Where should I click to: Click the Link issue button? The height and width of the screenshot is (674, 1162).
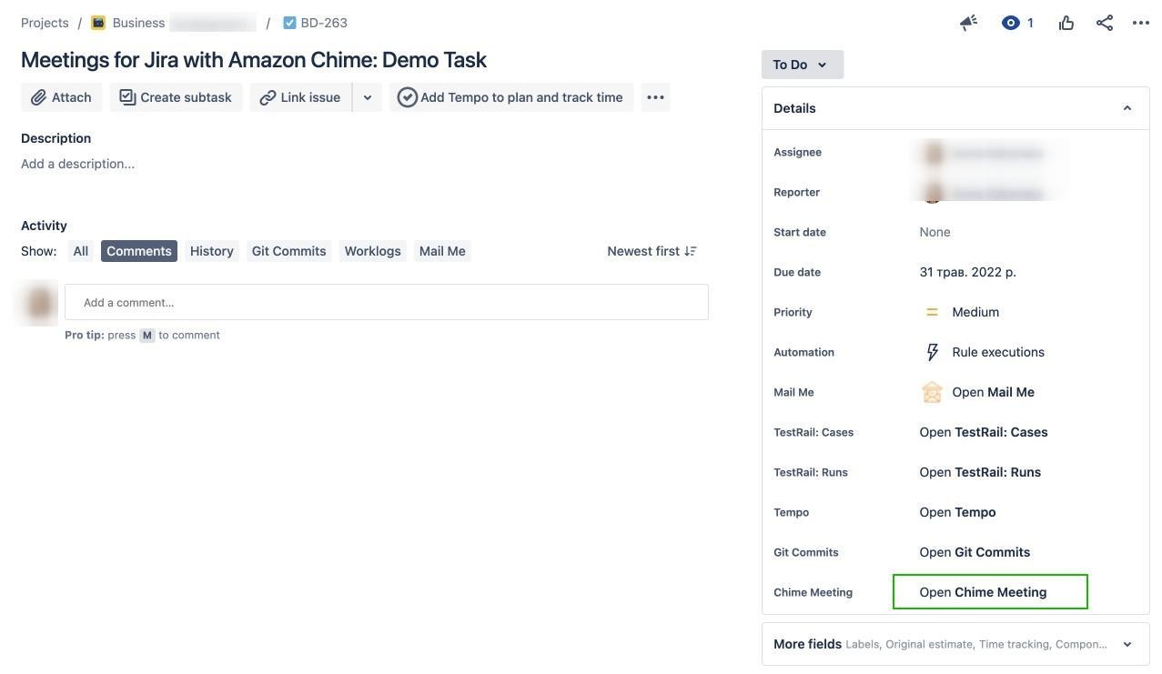click(301, 97)
